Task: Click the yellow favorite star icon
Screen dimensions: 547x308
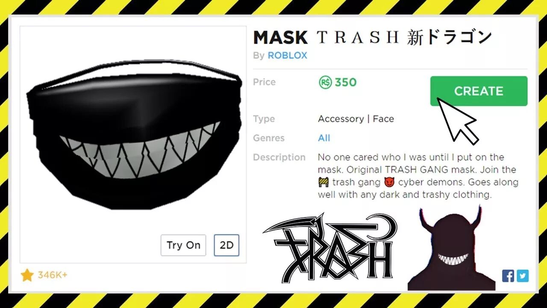Action: (27, 275)
